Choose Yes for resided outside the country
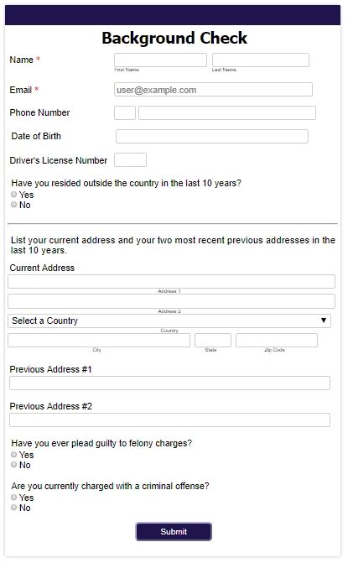 14,195
